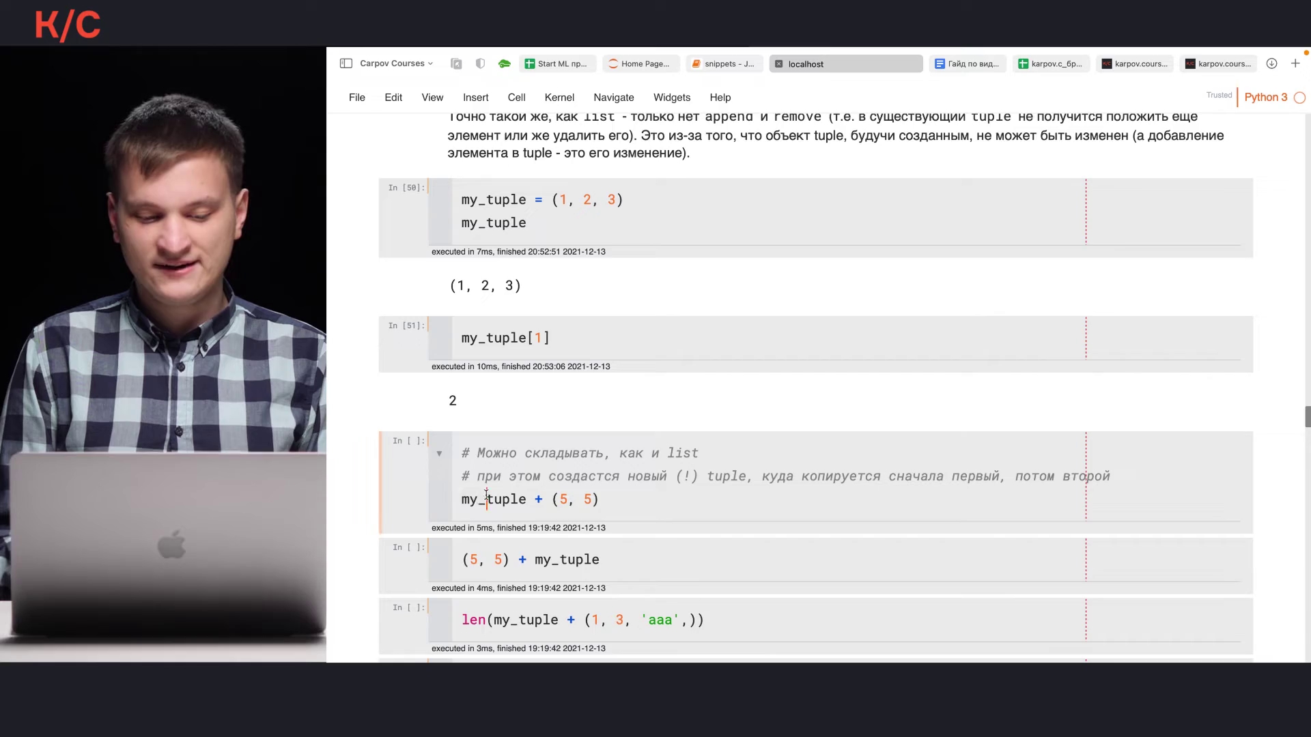1311x737 pixels.
Task: Switch to the Гайд по вид... tab
Action: click(968, 64)
